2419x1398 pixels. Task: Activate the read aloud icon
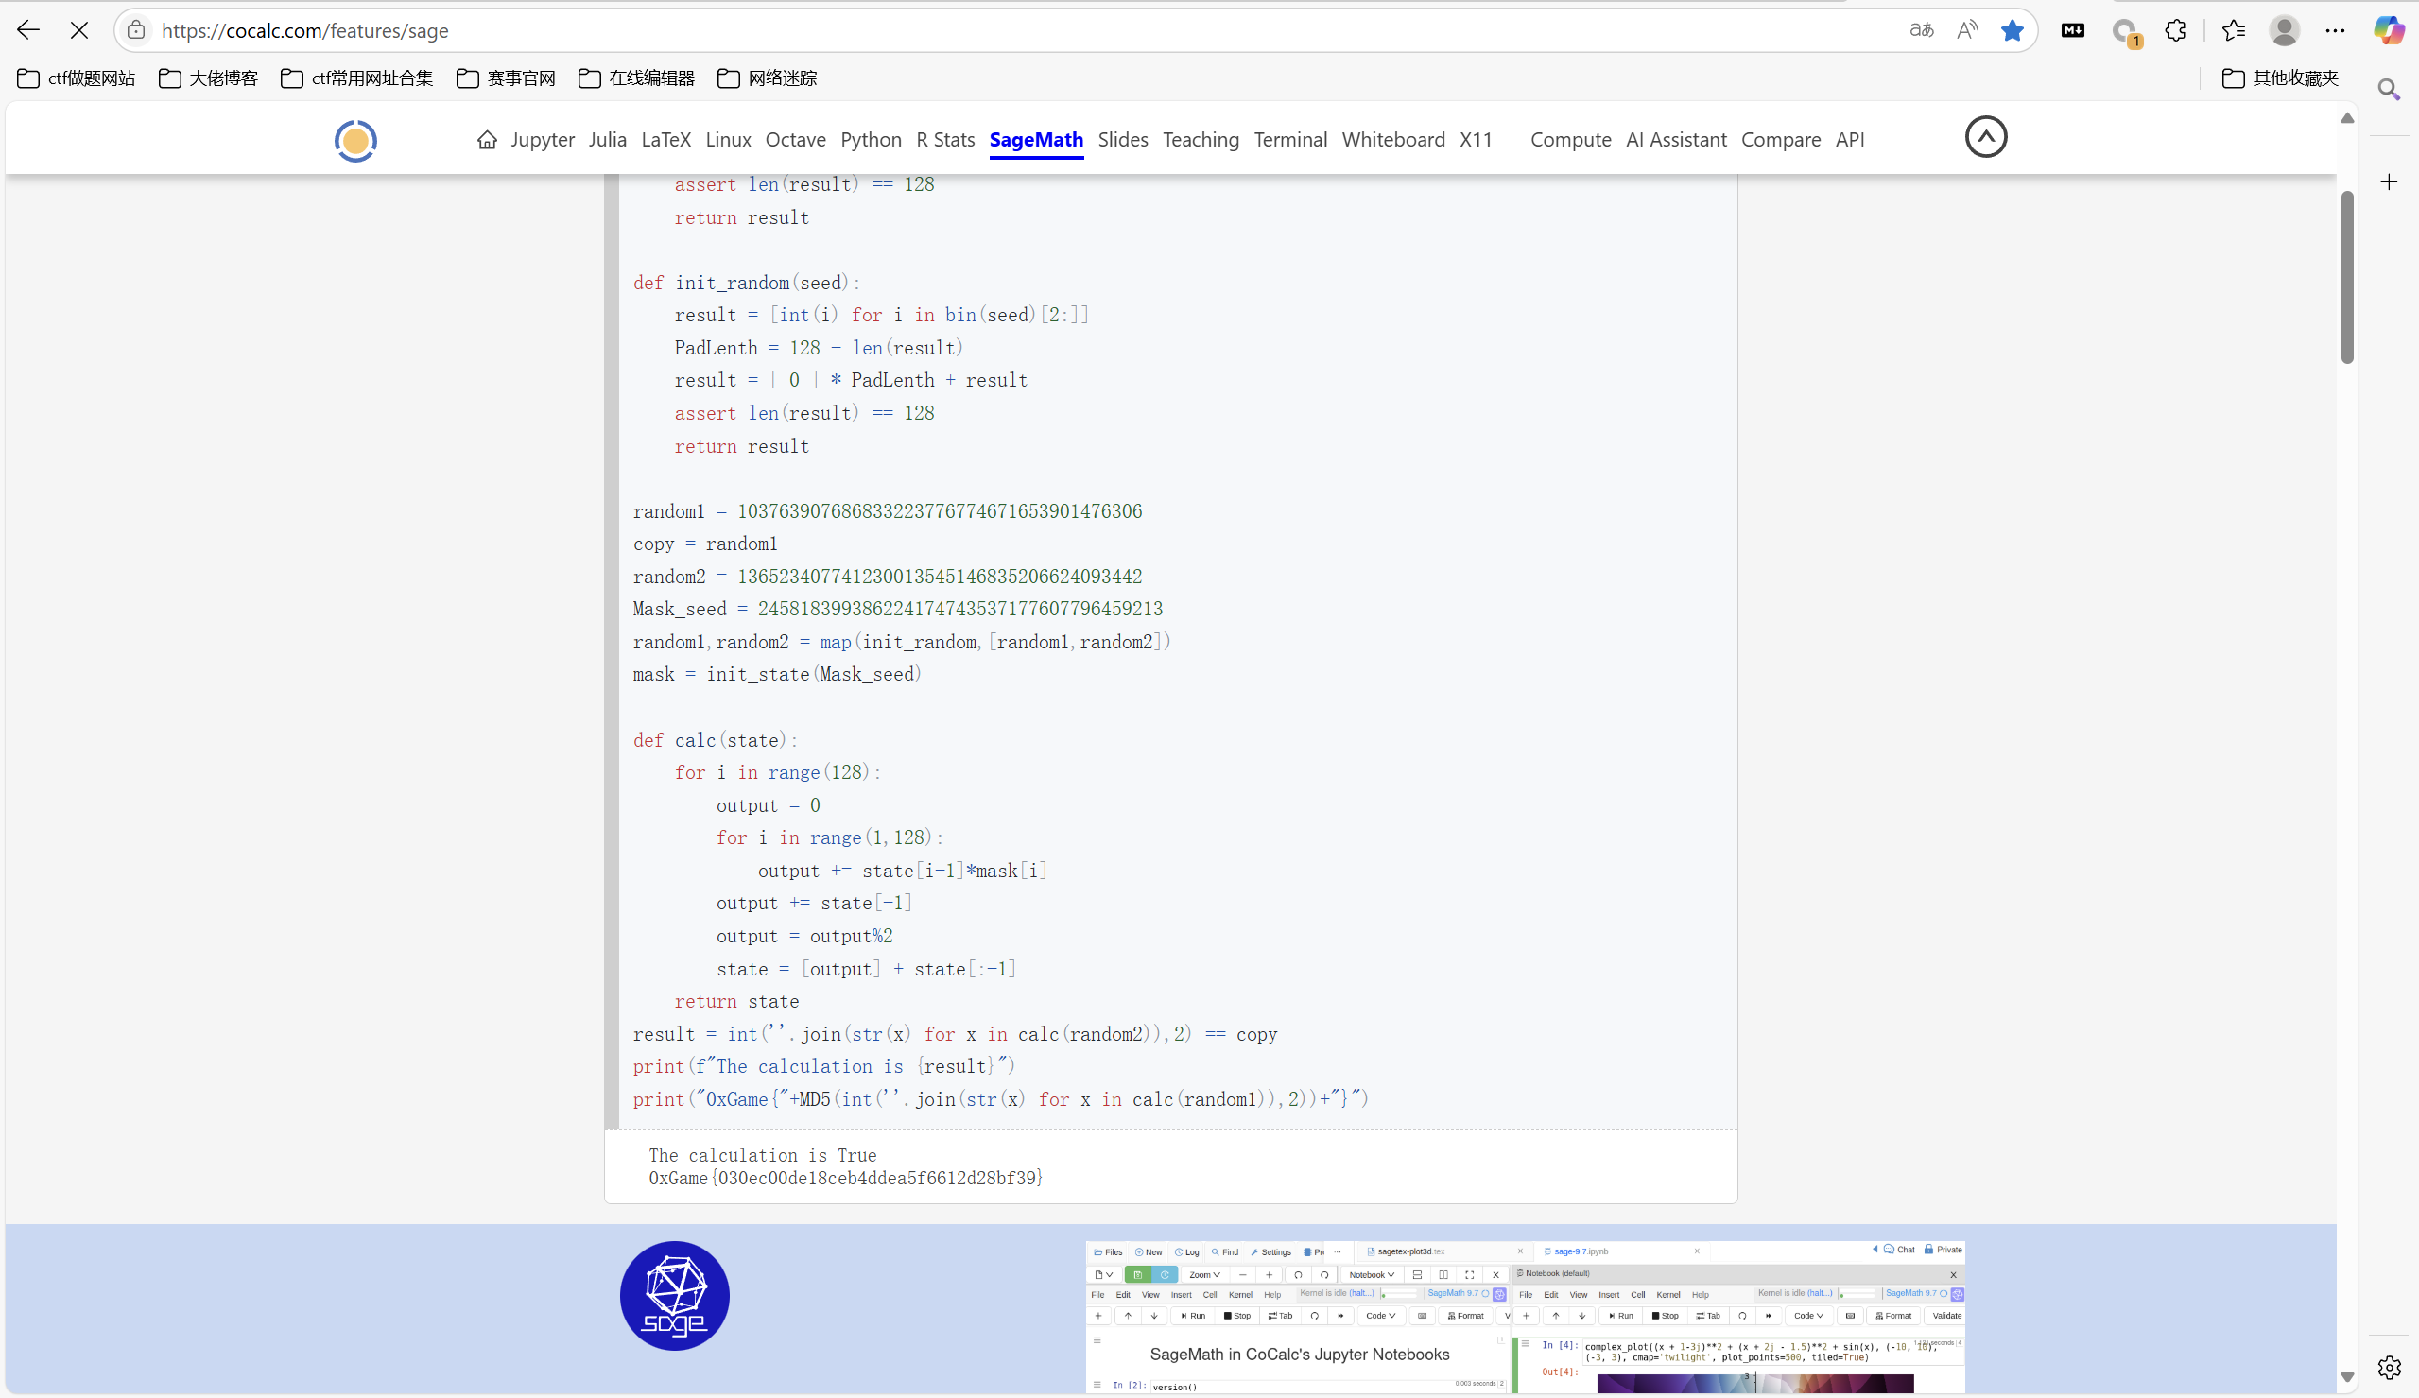click(x=1967, y=29)
